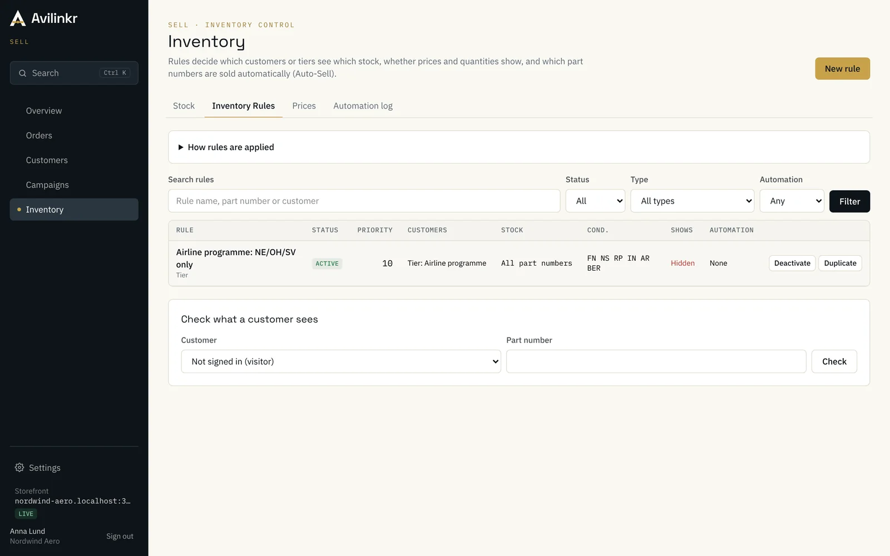The image size is (890, 556).
Task: Click the Avilinkr logo icon
Action: [x=18, y=18]
